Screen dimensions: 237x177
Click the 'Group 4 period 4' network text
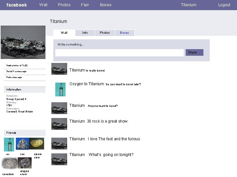pyautogui.click(x=16, y=99)
